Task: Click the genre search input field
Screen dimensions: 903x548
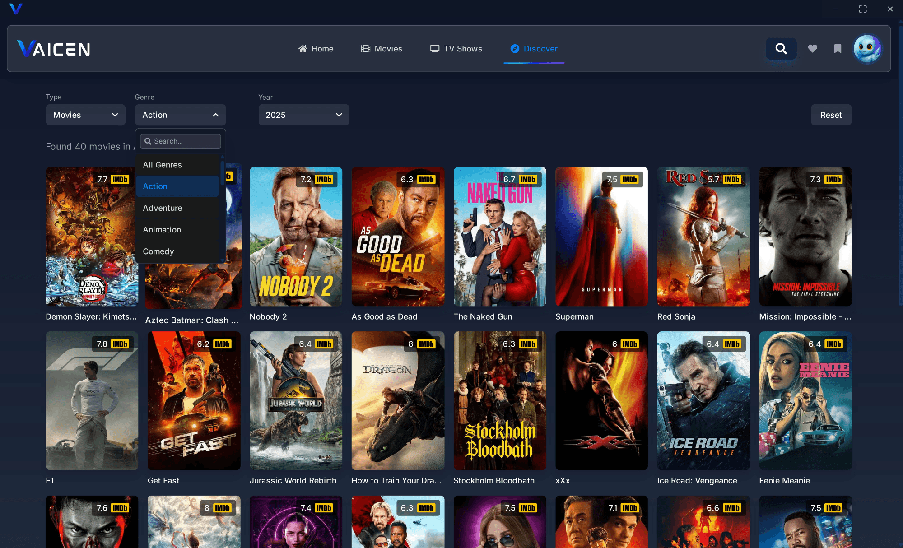Action: [x=181, y=141]
